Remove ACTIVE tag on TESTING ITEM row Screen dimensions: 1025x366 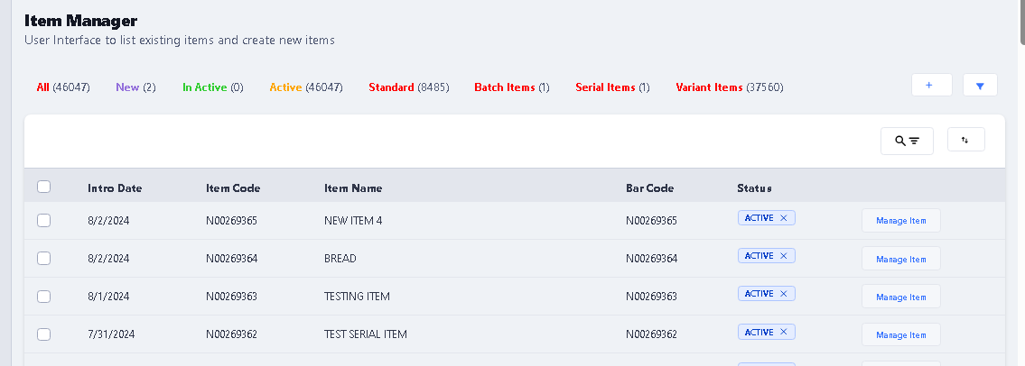783,294
